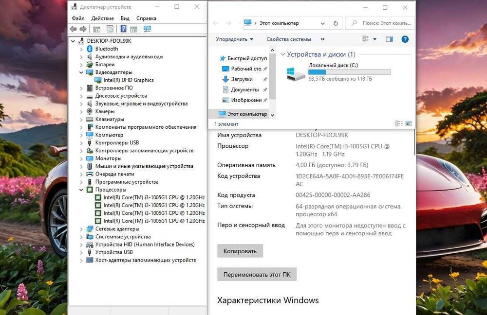This screenshot has width=487, height=315.
Task: Click Свойства системы in Explorer toolbar
Action: (288, 39)
